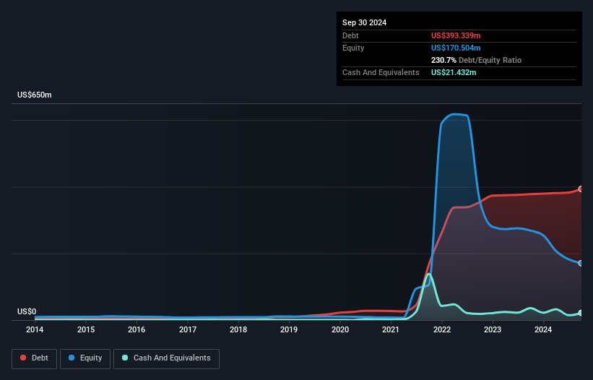The height and width of the screenshot is (380, 593).
Task: Click the US$0 axis label
Action: (x=27, y=311)
